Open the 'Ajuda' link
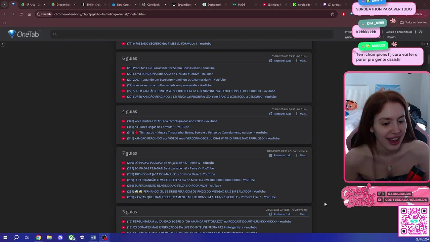The image size is (430, 242). [348, 37]
